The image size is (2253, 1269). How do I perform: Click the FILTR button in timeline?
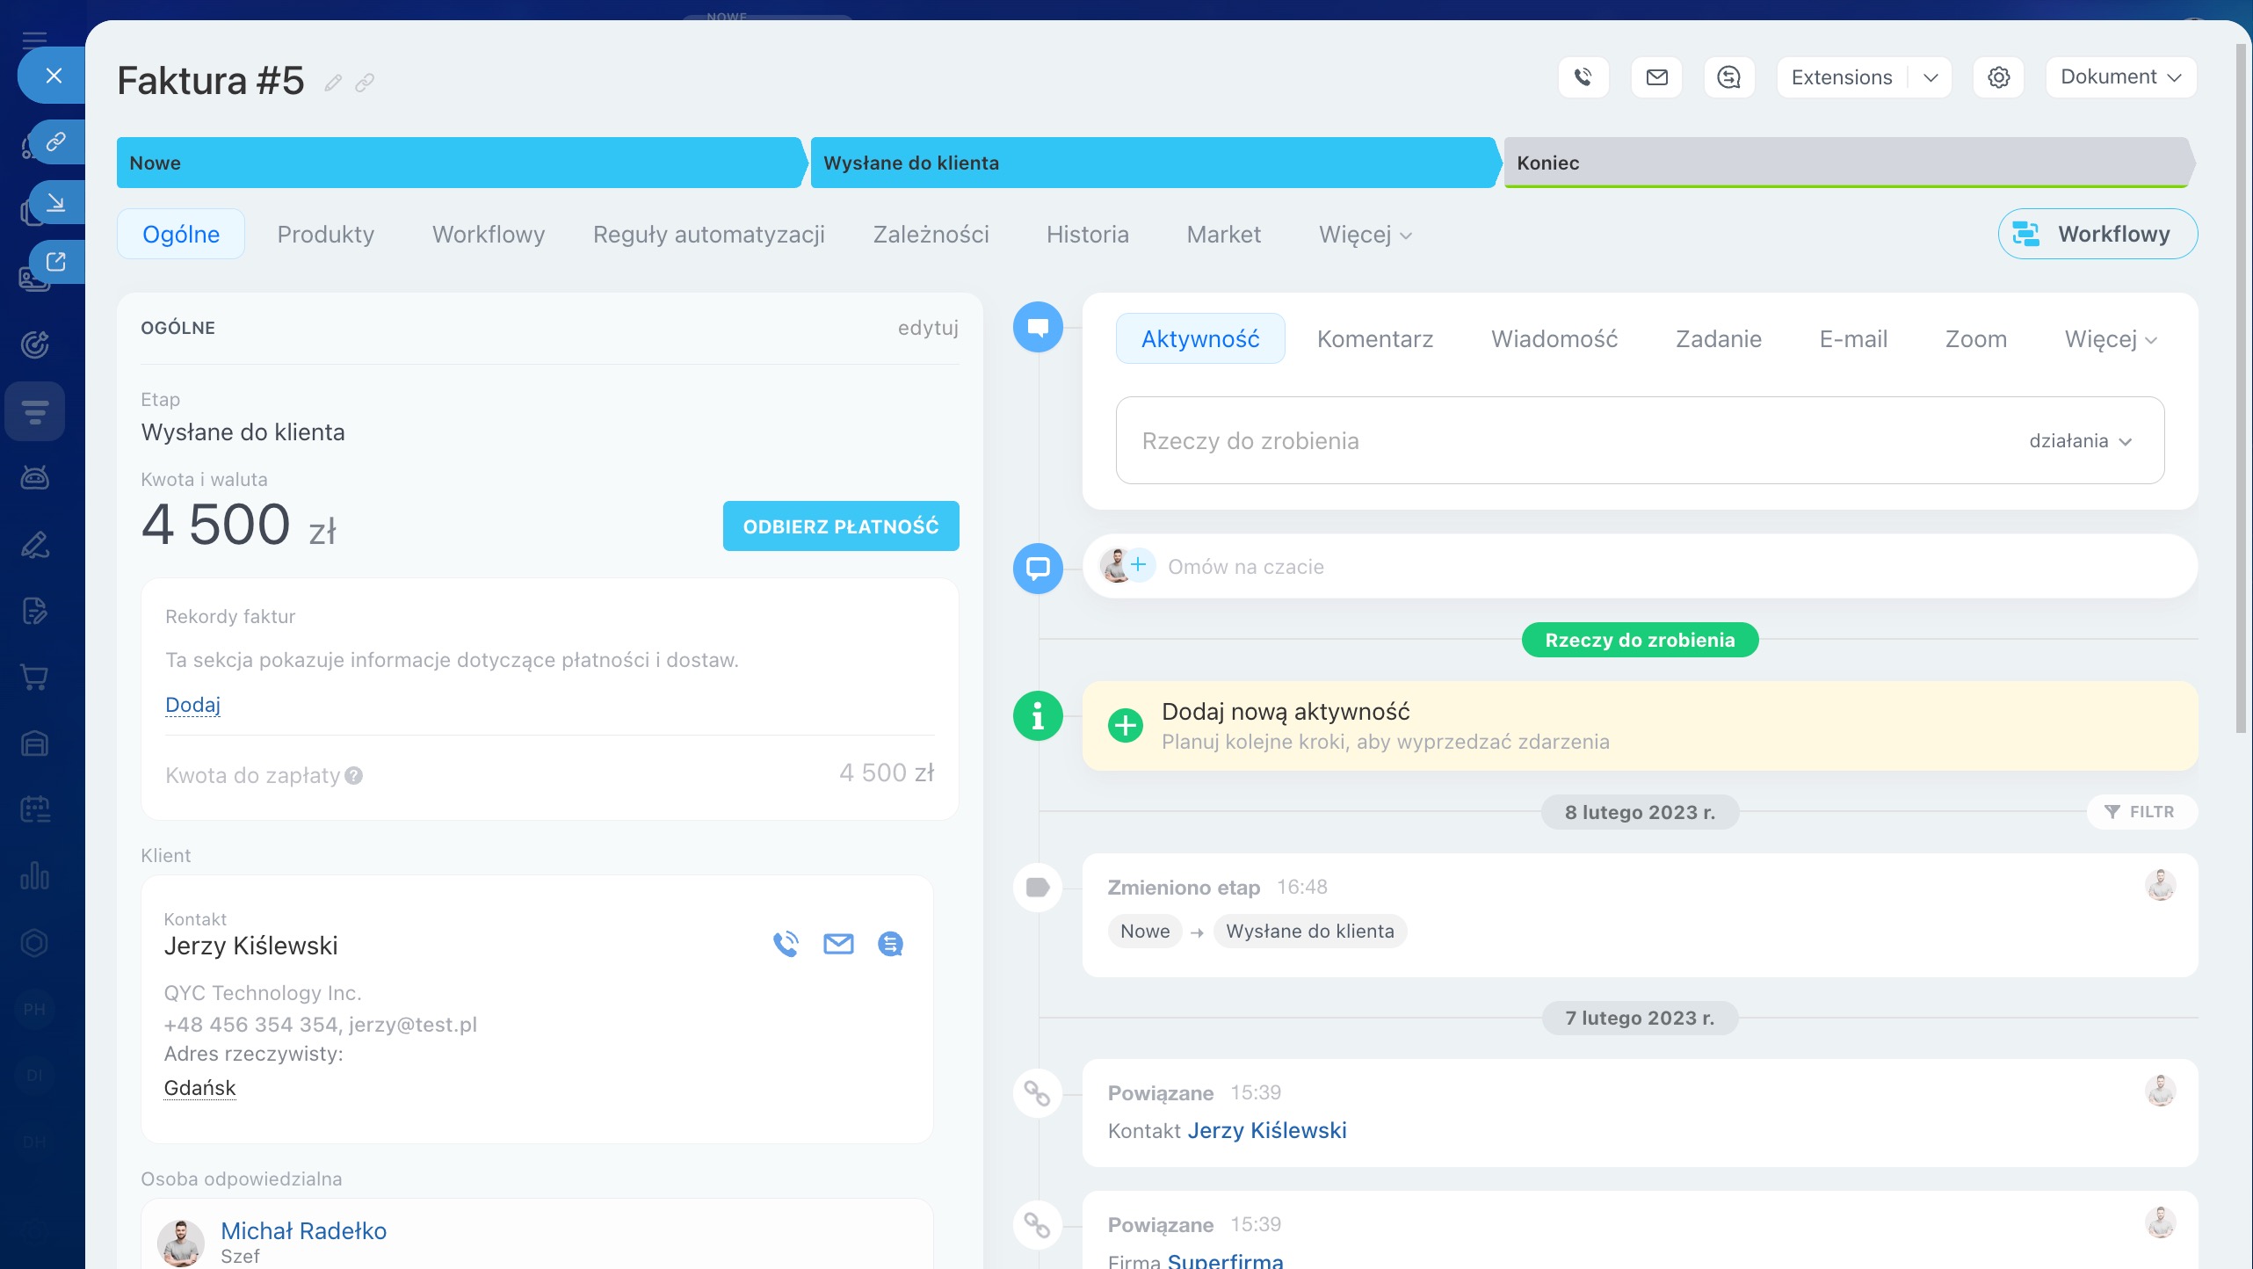tap(2141, 812)
